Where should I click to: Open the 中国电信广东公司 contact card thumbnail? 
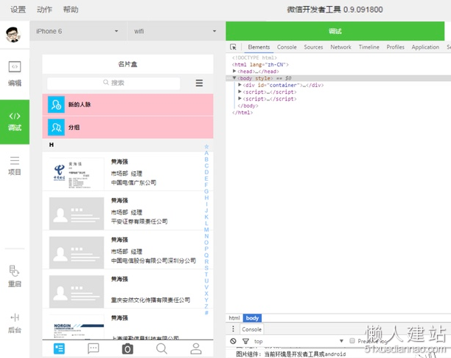(77, 173)
